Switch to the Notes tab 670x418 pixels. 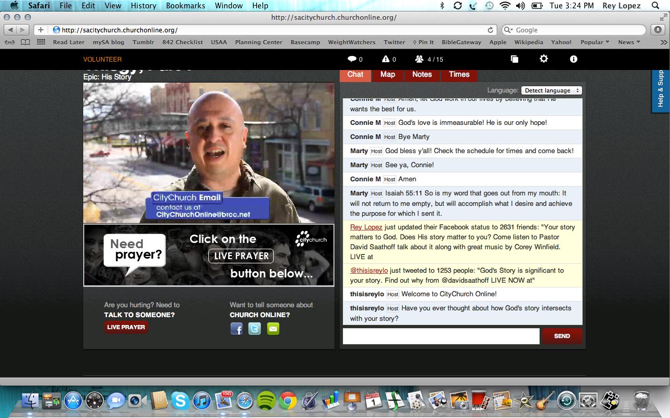[x=422, y=74]
